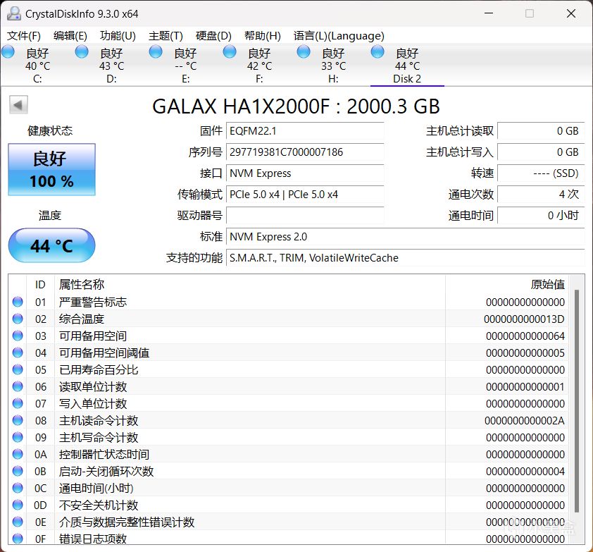
Task: Switch to the H: drive tab at 33 °C
Action: (333, 66)
